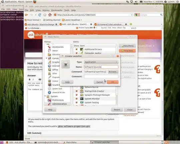This screenshot has width=180, height=144.
Task: Open the Latest Headlines dropdown
Action: [72, 20]
